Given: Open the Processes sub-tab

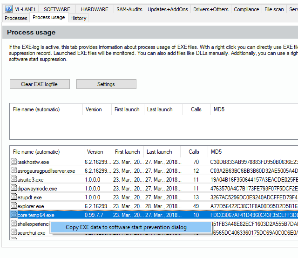Looking at the screenshot, I should (x=16, y=18).
